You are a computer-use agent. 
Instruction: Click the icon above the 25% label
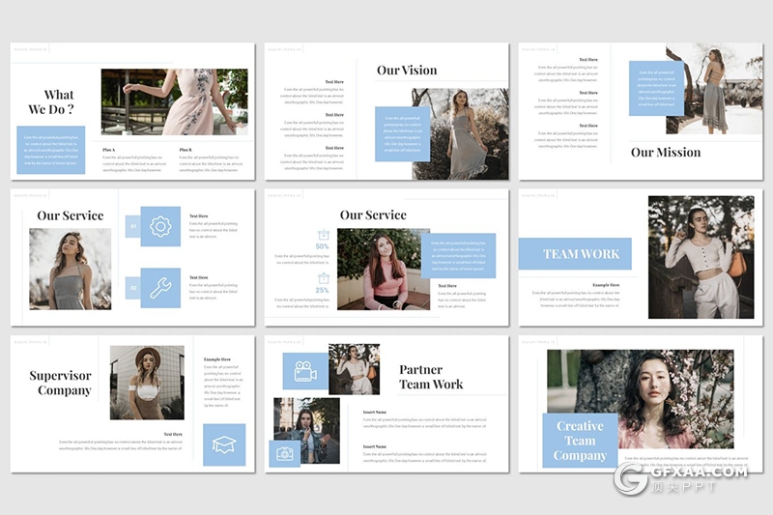pos(323,278)
